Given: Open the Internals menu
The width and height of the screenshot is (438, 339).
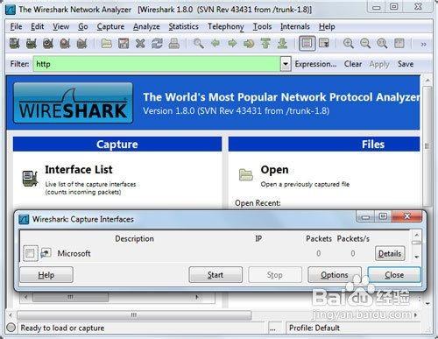Looking at the screenshot, I should 295,26.
